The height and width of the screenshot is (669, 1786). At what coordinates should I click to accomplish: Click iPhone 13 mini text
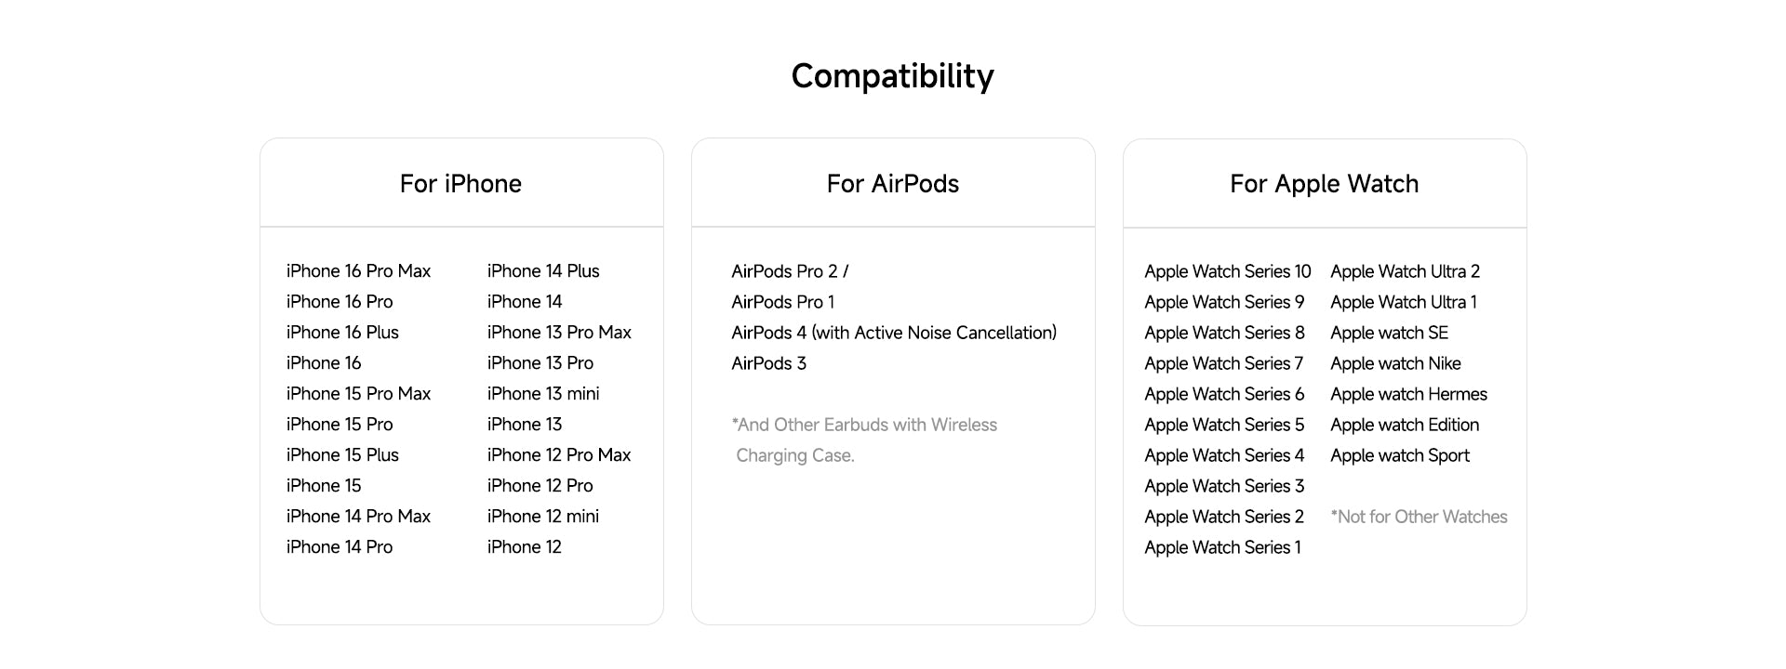[x=543, y=394]
